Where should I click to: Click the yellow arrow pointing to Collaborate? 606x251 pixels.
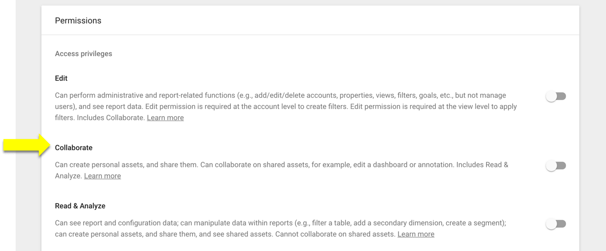point(27,146)
